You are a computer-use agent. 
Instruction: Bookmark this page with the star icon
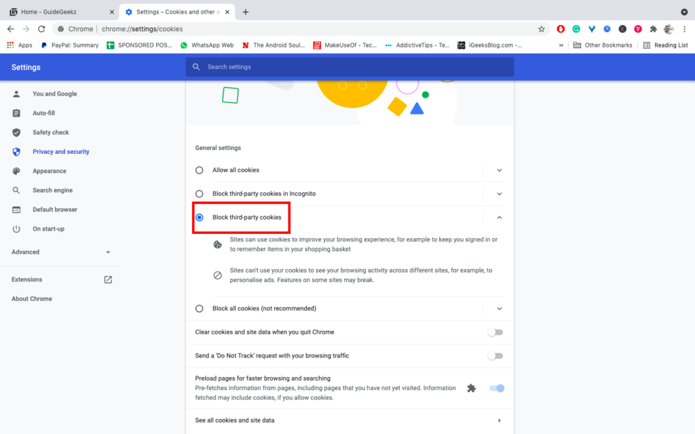click(541, 28)
